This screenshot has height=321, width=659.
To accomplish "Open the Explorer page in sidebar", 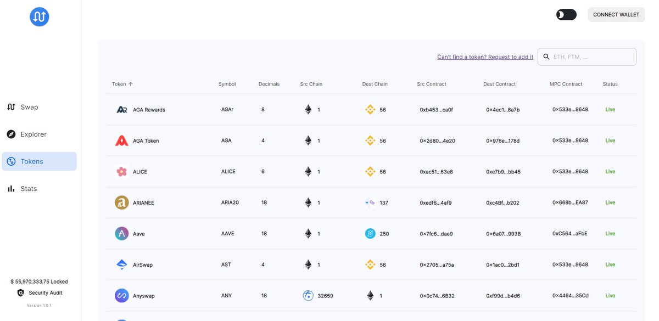I will (39, 134).
